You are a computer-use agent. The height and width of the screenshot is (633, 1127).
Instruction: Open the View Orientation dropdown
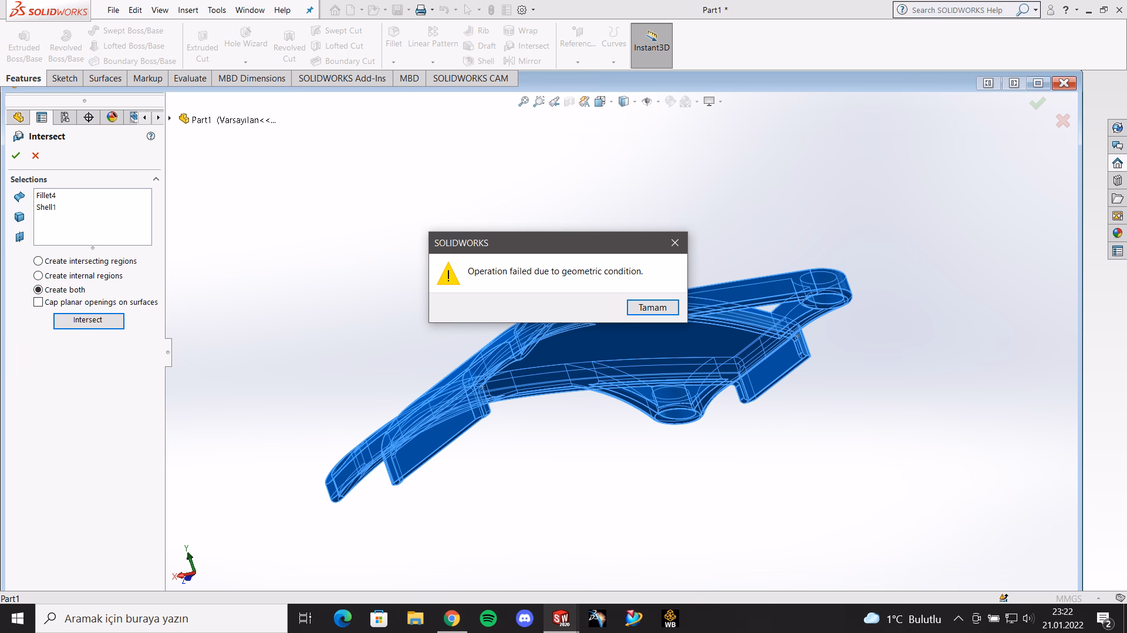point(611,101)
